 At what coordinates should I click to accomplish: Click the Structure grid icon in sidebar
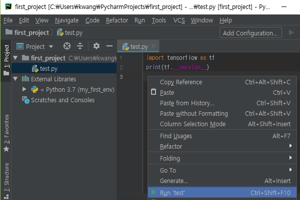[6, 197]
